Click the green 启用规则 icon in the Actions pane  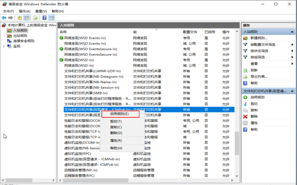245,97
